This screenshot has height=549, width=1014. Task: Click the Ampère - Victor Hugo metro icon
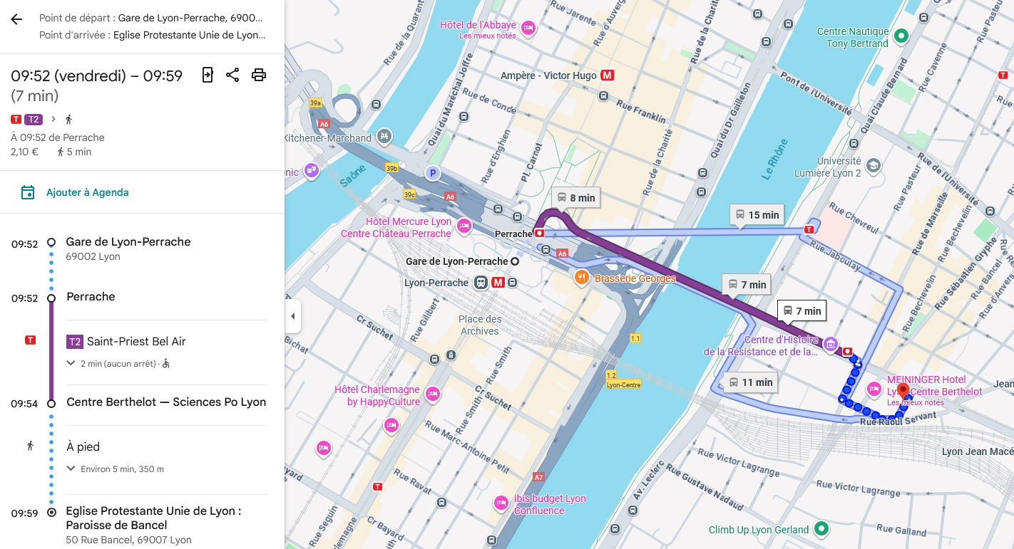point(608,75)
